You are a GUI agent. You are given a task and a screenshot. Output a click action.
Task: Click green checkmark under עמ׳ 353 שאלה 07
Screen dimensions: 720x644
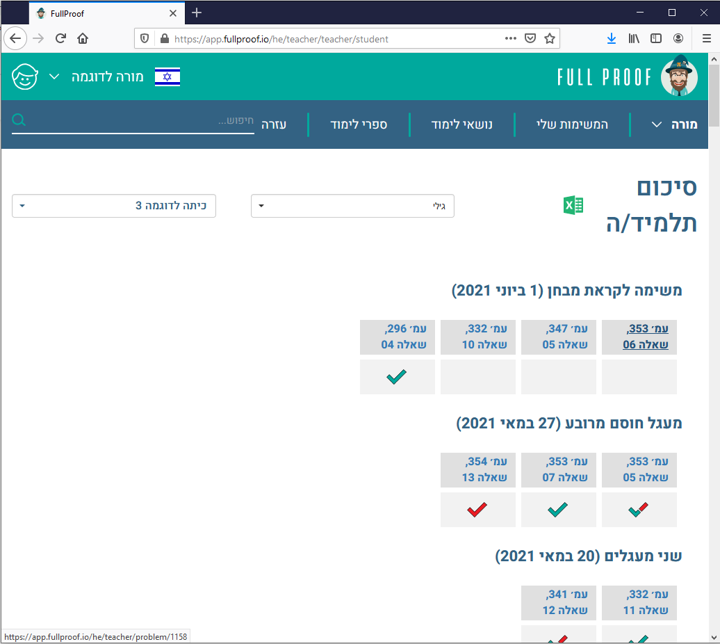[558, 510]
